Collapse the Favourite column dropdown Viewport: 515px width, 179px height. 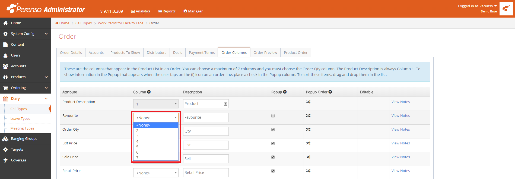point(156,118)
